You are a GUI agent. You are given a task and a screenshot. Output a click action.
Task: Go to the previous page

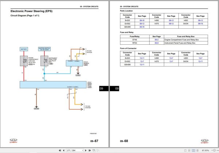click(x=64, y=150)
